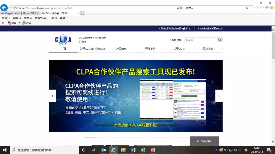Open Cortana circle icon
The height and width of the screenshot is (154, 275).
[84, 150]
